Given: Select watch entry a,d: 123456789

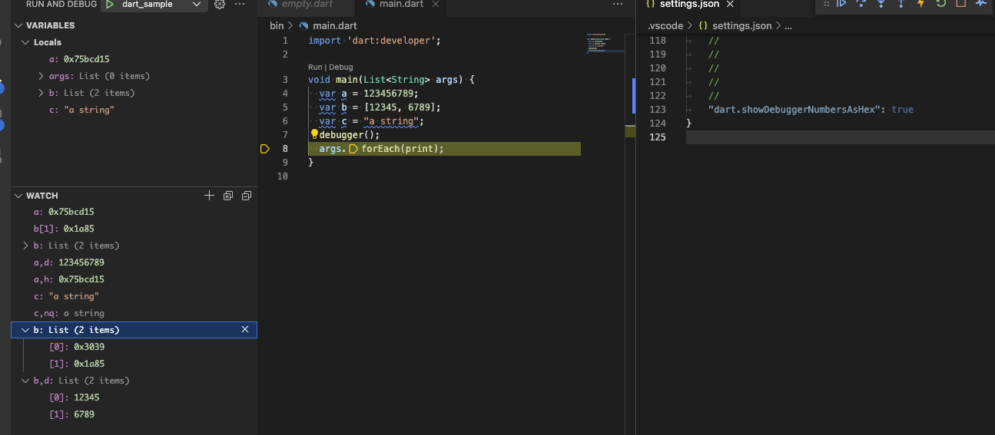Looking at the screenshot, I should click(134, 262).
